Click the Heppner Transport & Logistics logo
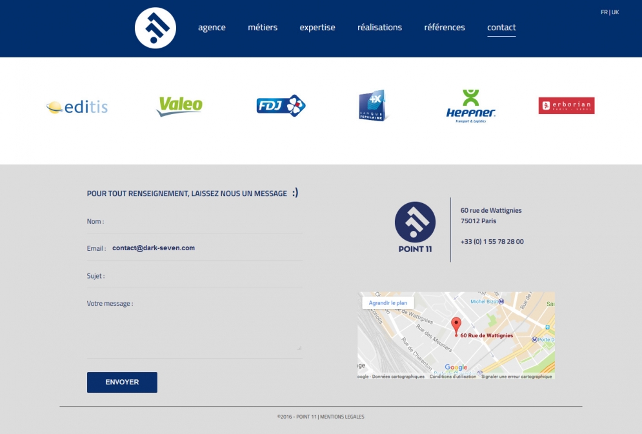The image size is (642, 434). [471, 106]
